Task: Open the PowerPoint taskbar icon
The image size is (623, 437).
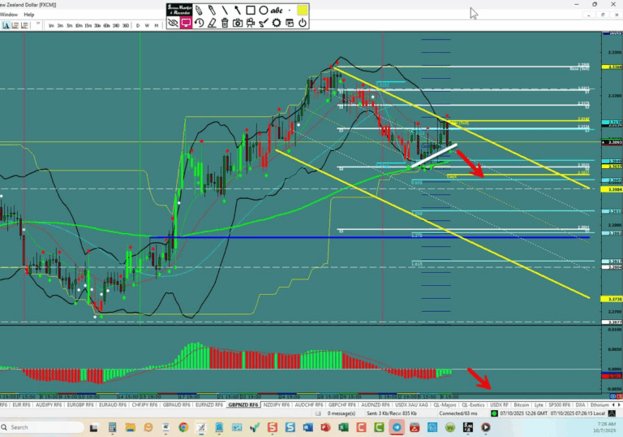Action: 325,427
